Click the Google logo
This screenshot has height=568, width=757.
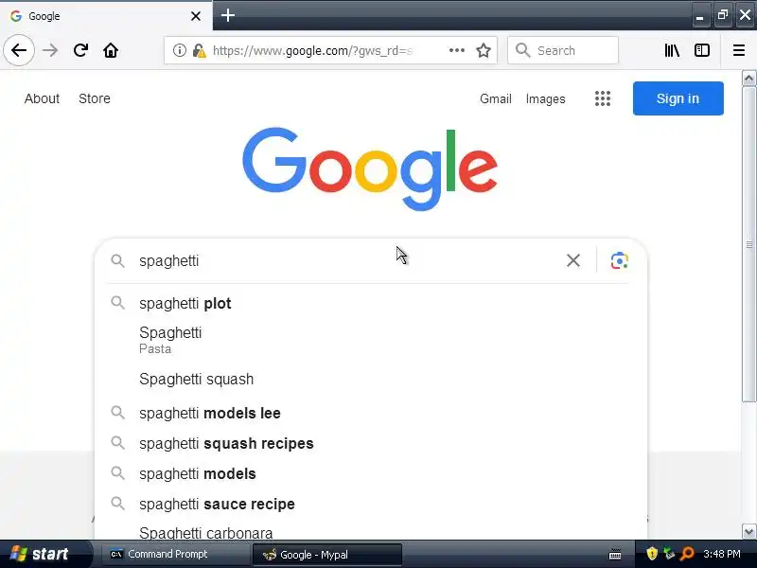click(370, 169)
